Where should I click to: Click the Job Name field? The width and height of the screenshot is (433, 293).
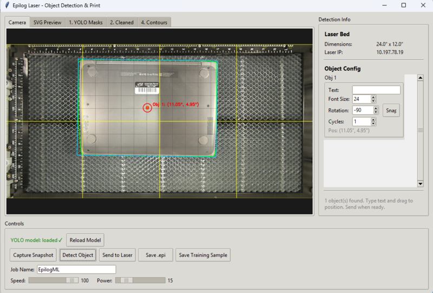[x=76, y=270]
